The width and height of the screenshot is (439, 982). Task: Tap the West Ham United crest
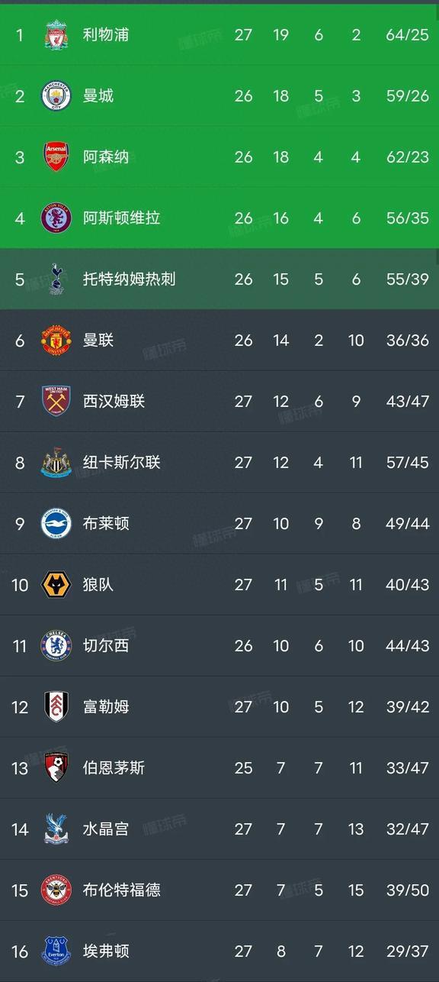[56, 401]
